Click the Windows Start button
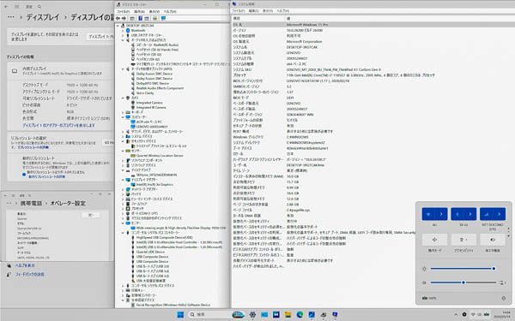The image size is (515, 321). 180,314
